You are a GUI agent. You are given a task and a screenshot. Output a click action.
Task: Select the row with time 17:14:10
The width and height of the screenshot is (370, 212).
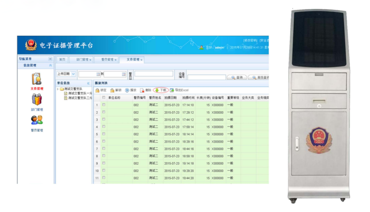tap(181, 105)
